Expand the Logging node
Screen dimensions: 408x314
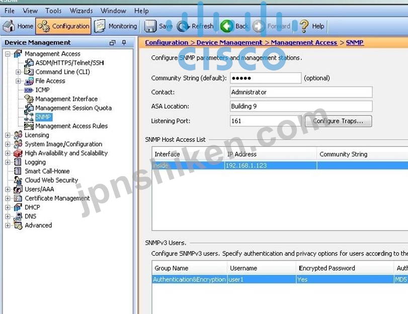click(x=8, y=162)
